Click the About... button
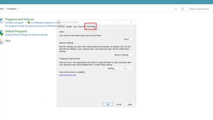The width and height of the screenshot is (213, 120). [127, 39]
